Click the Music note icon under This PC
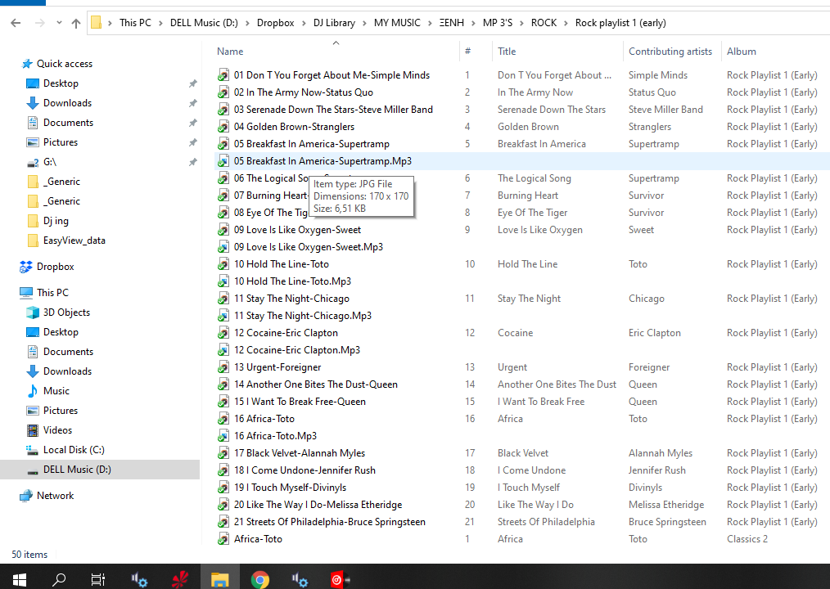This screenshot has width=830, height=589. (x=33, y=391)
